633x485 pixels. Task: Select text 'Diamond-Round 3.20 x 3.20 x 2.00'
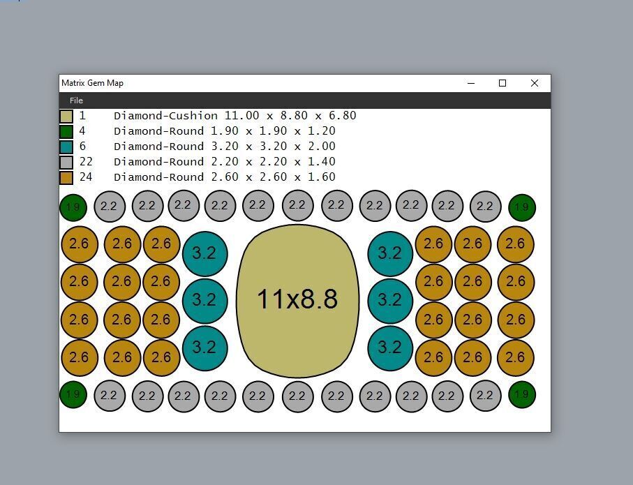tap(225, 146)
